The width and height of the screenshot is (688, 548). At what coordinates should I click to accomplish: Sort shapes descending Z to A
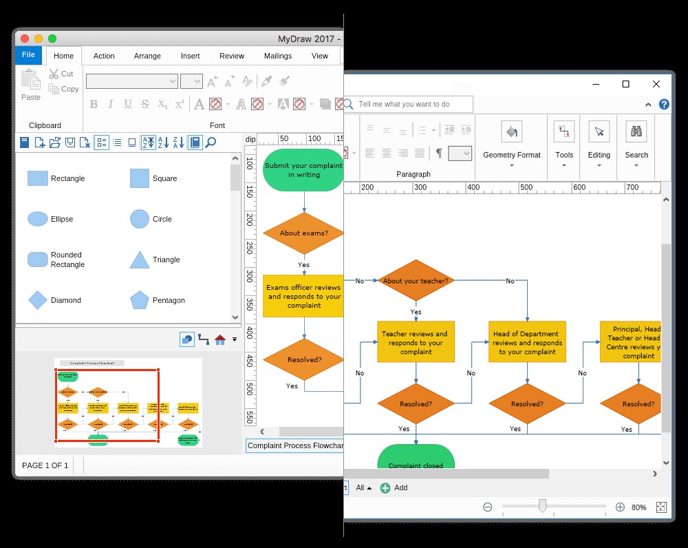coord(179,143)
